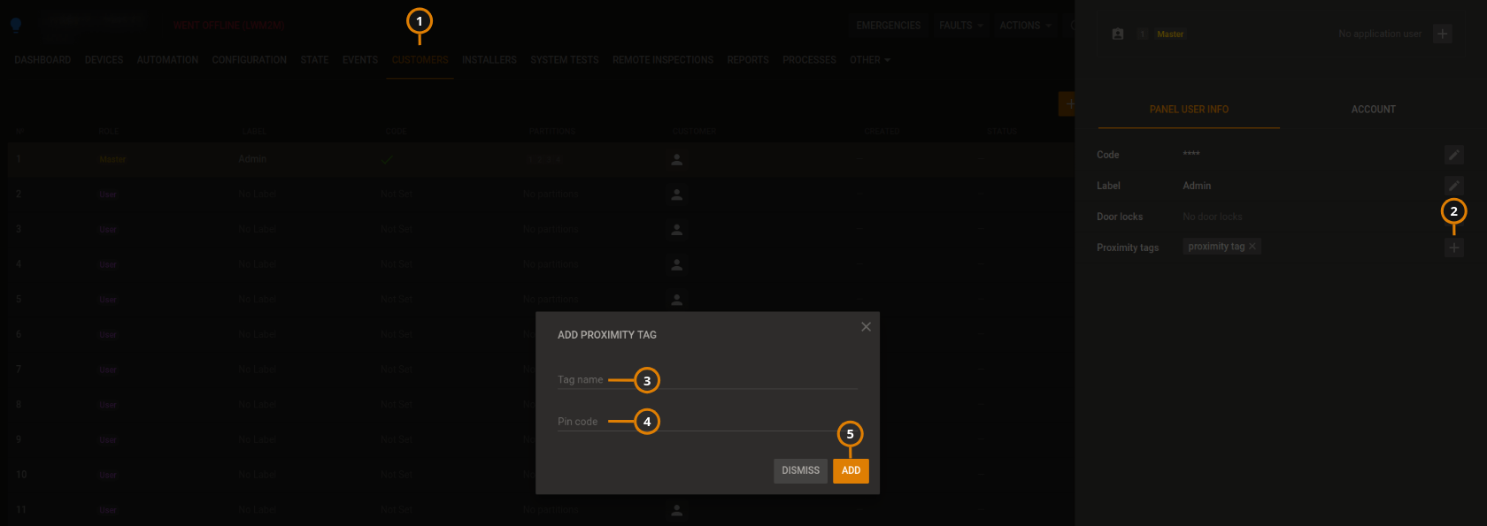This screenshot has height=526, width=1487.
Task: Select the 'Master' role in row 1
Action: (112, 160)
